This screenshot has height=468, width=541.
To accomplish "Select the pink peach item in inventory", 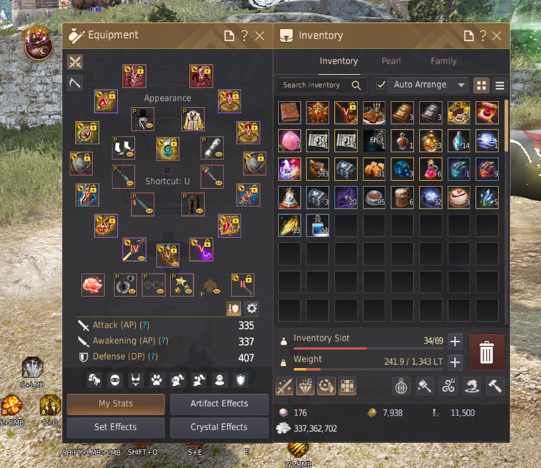I will tap(289, 141).
